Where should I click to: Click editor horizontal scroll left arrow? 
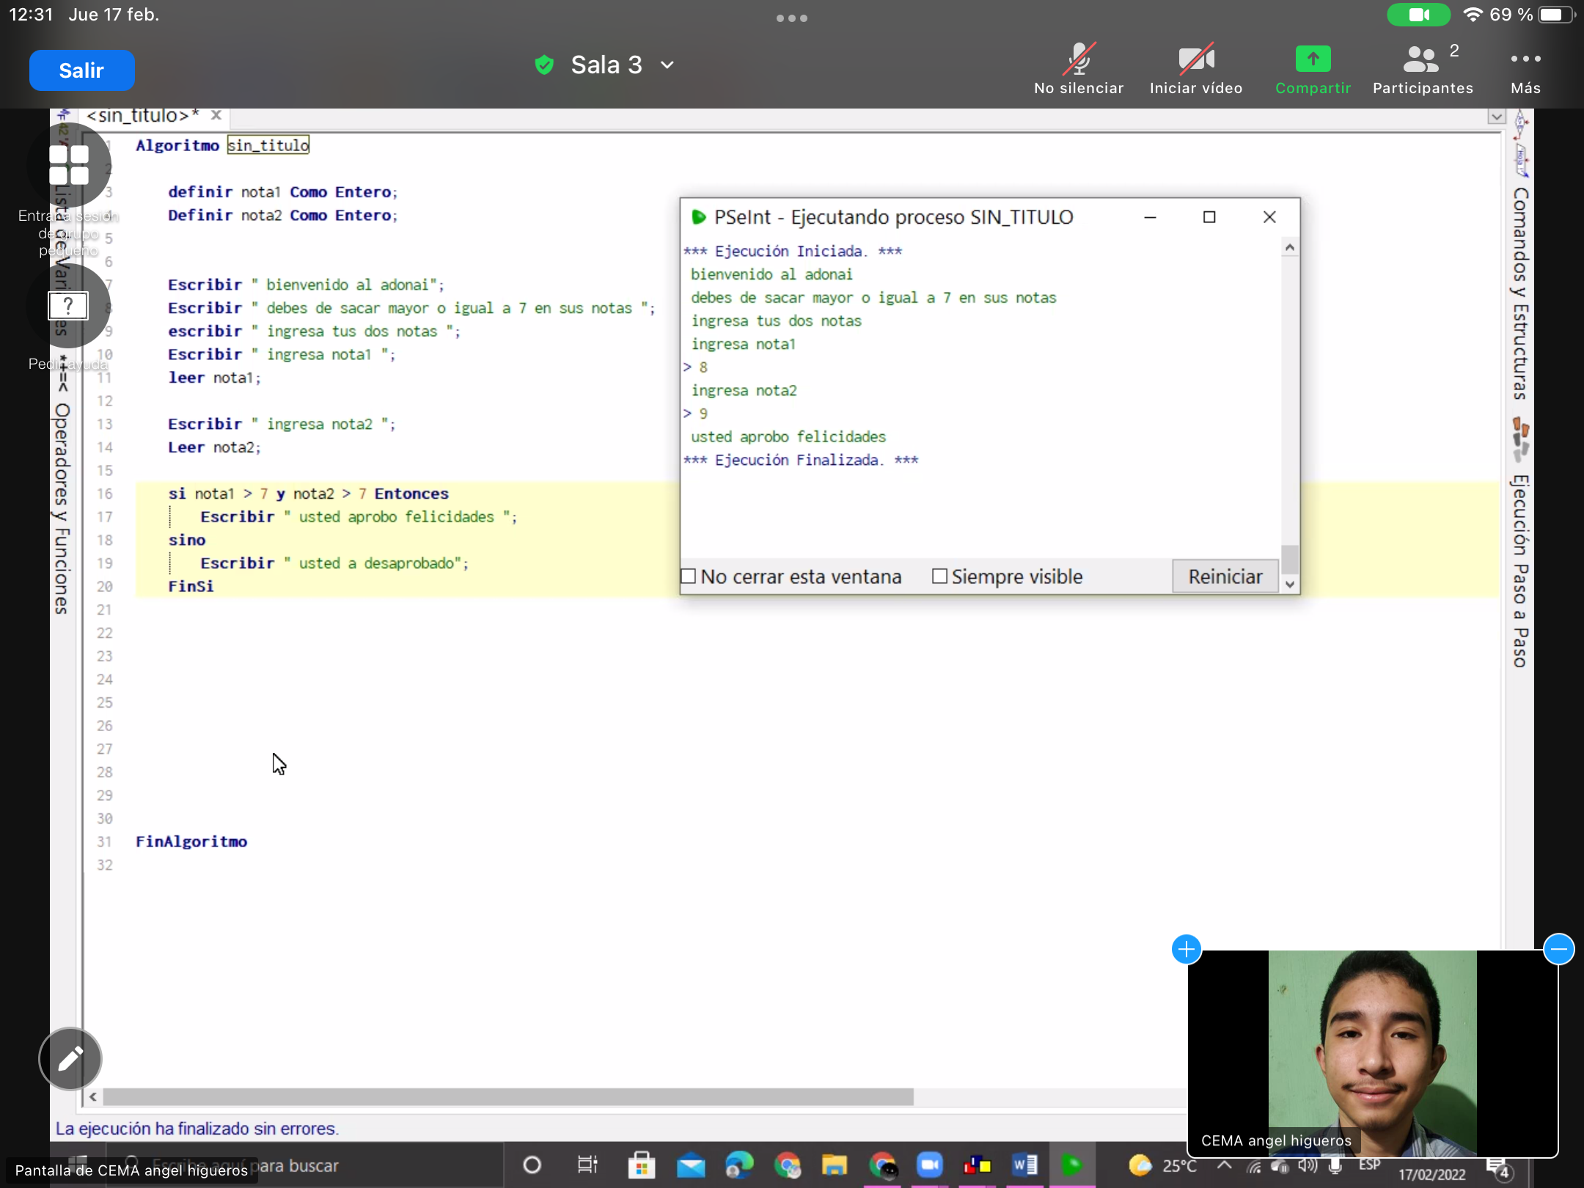(x=93, y=1097)
